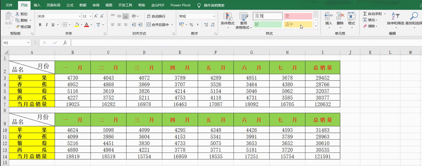Decrease indent

point(134,25)
